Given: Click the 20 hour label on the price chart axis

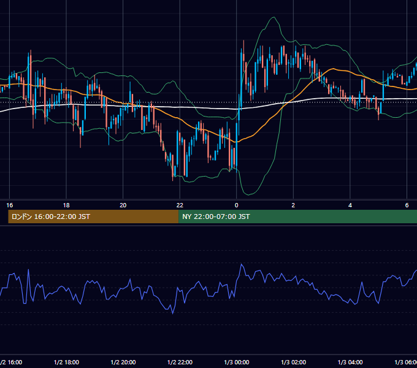Looking at the screenshot, I should click(x=123, y=205).
